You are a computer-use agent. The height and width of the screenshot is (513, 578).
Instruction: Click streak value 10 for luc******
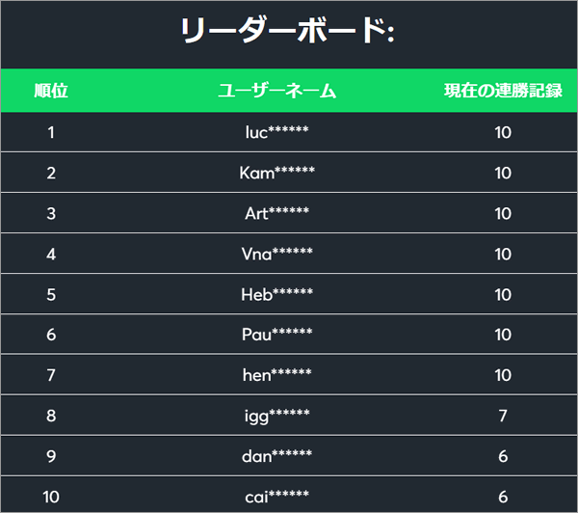503,132
